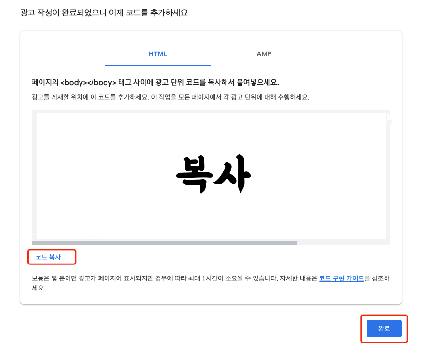Switch to the HTML tab
The height and width of the screenshot is (356, 427).
tap(158, 54)
